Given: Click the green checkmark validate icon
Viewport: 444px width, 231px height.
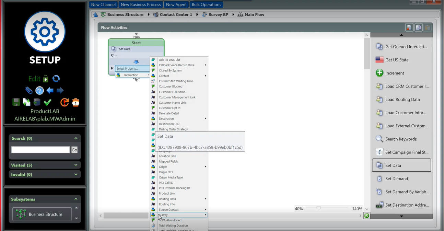Looking at the screenshot, I should click(48, 102).
